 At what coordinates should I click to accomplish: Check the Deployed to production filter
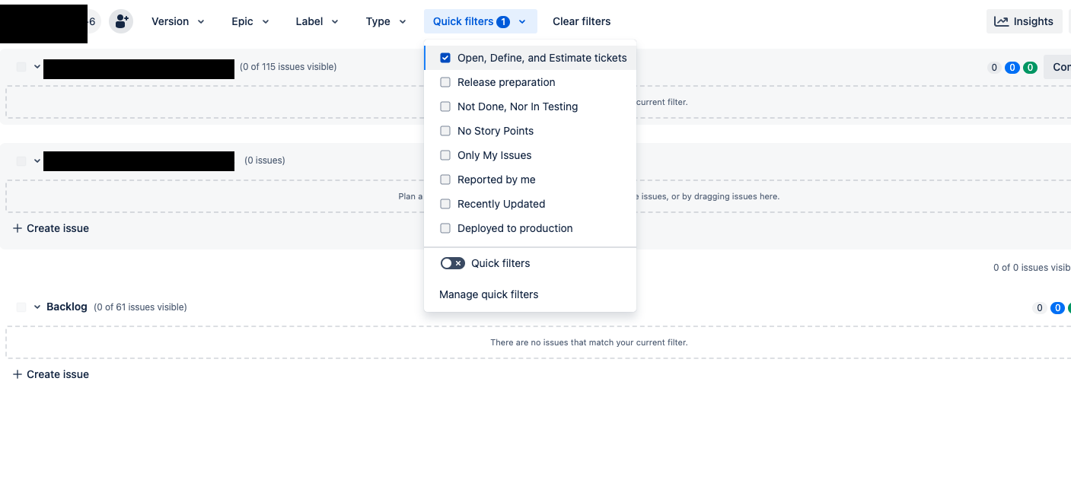(445, 228)
